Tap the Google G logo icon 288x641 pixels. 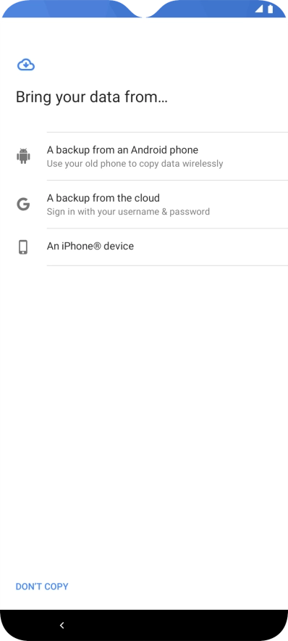(23, 204)
